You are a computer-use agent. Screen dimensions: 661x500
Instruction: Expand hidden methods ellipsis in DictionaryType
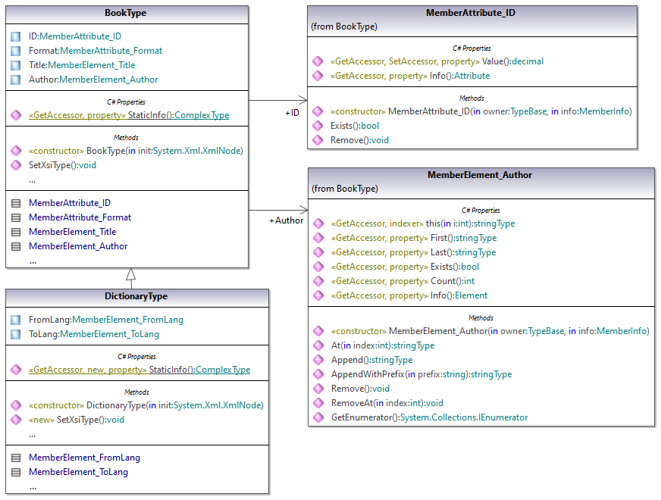click(32, 435)
